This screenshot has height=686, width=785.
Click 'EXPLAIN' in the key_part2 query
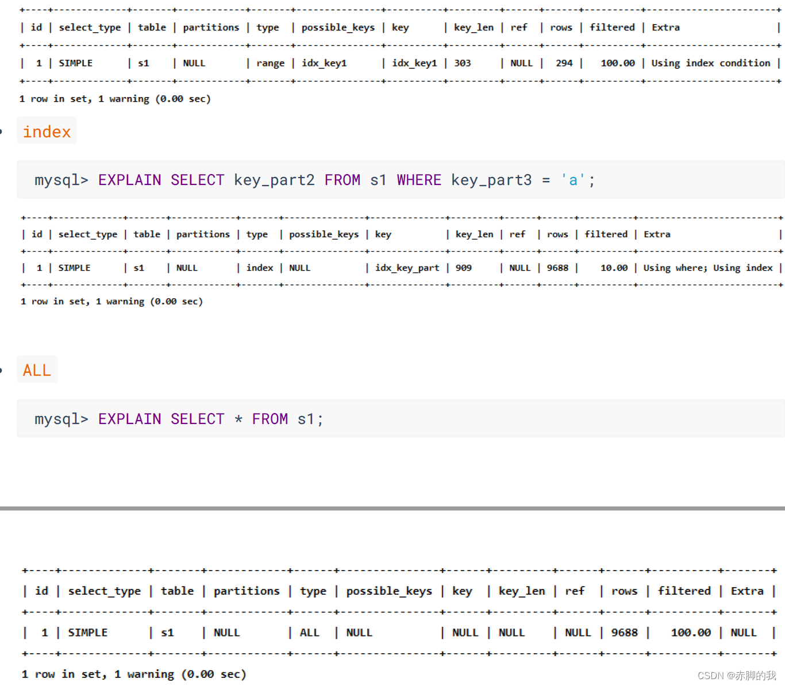coord(130,180)
